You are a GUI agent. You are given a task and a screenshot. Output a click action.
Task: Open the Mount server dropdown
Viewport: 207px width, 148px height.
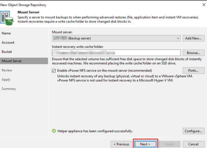[x=116, y=38]
